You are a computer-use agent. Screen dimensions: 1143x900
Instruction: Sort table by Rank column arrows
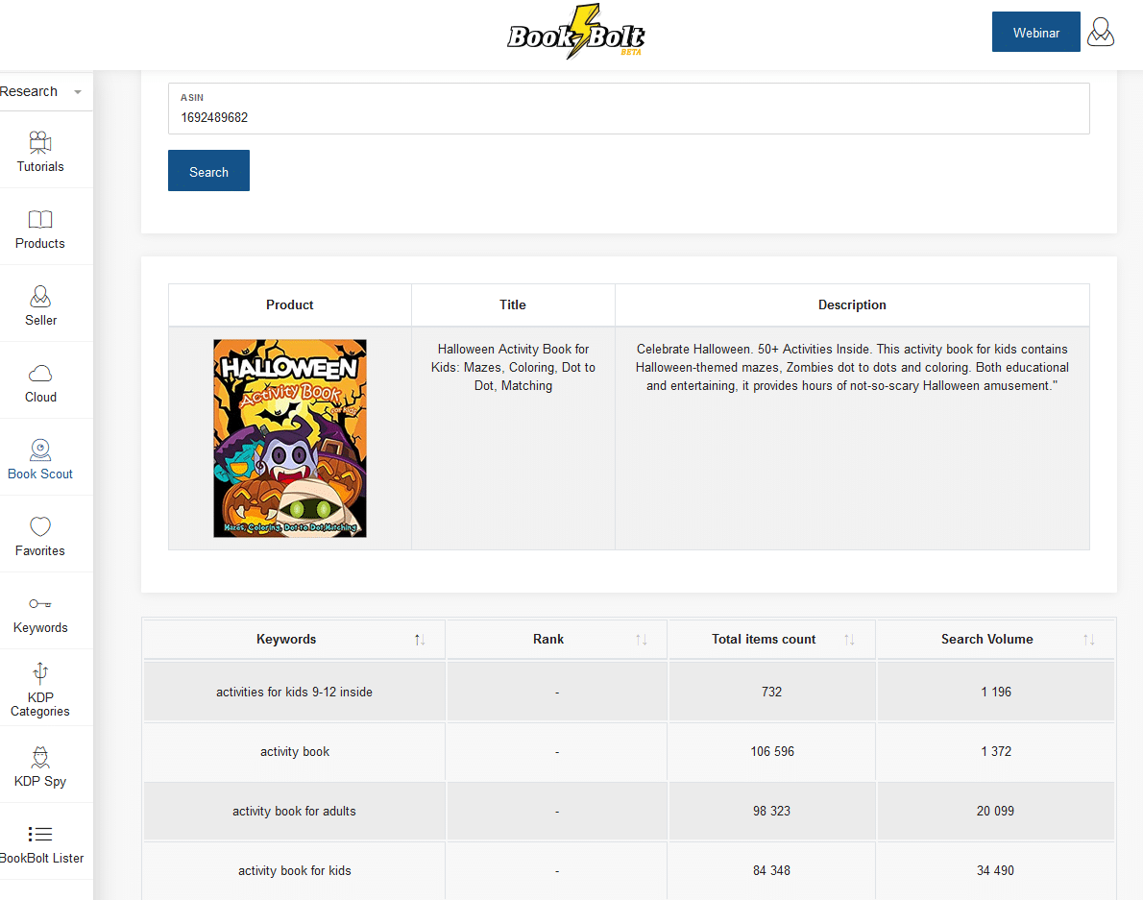642,640
